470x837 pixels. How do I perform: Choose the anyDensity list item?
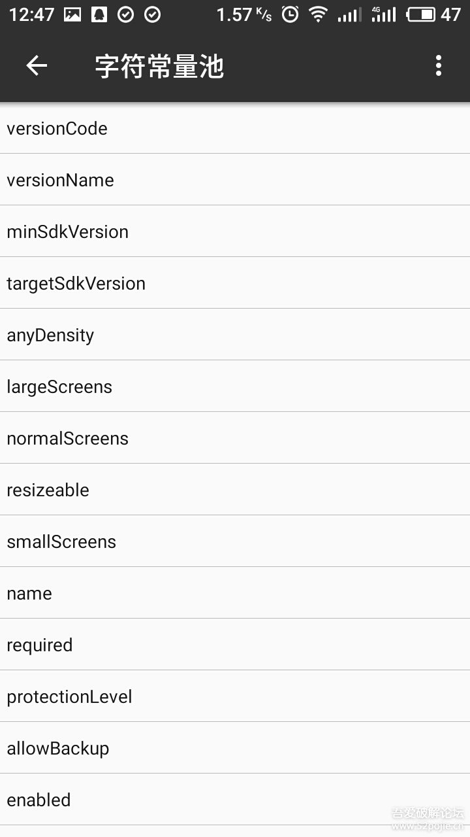[x=235, y=335]
